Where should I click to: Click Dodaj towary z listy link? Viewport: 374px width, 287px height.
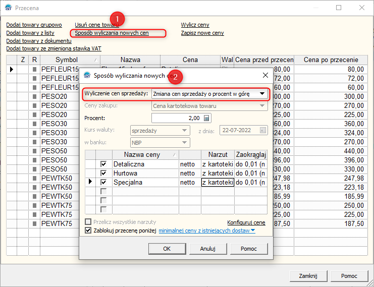[30, 33]
